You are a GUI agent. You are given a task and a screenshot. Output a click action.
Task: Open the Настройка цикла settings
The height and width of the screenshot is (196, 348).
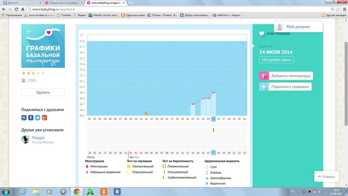tap(277, 60)
